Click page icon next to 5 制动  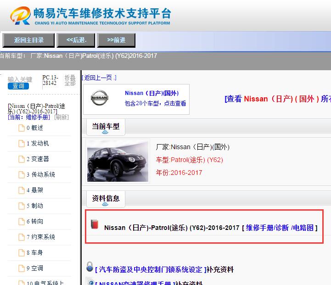click(22, 206)
